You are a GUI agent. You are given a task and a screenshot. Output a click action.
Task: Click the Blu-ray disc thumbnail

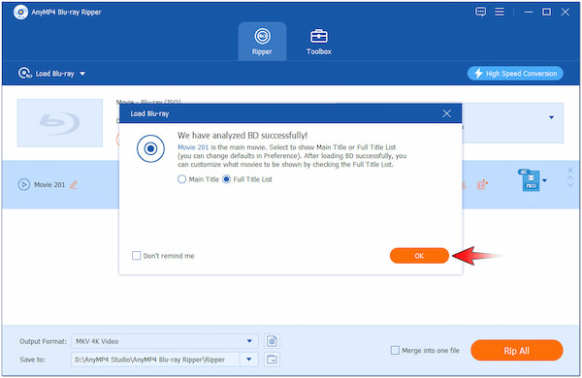[60, 123]
